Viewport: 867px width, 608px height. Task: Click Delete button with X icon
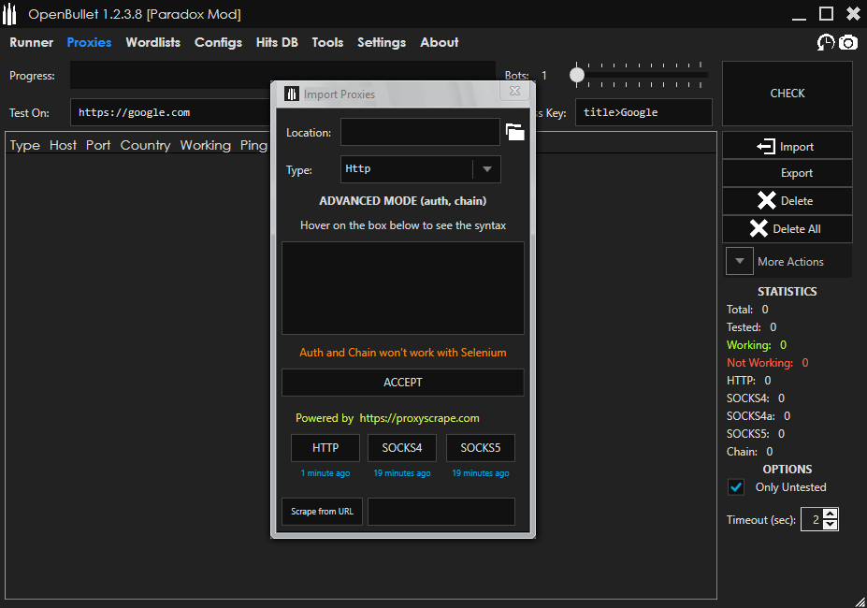coord(787,201)
